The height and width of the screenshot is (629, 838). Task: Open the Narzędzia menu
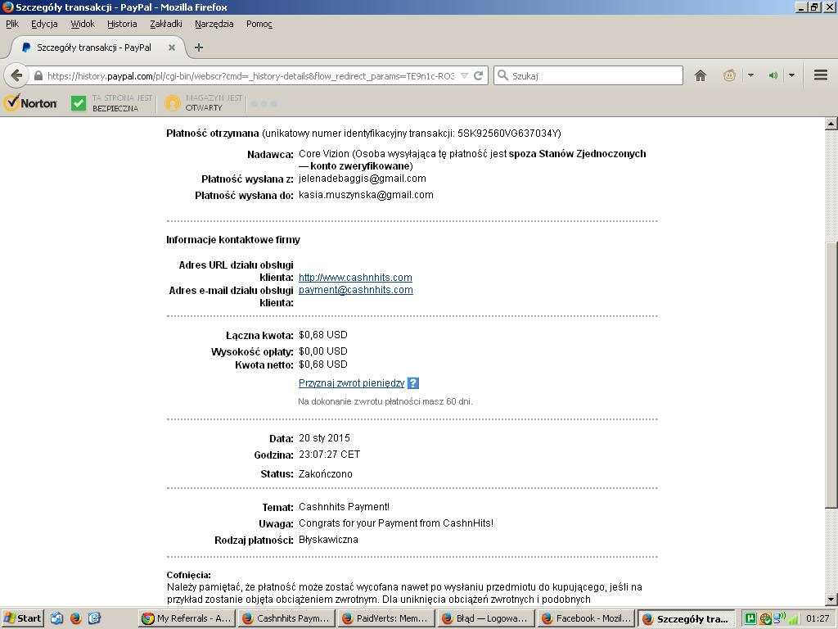tap(214, 24)
